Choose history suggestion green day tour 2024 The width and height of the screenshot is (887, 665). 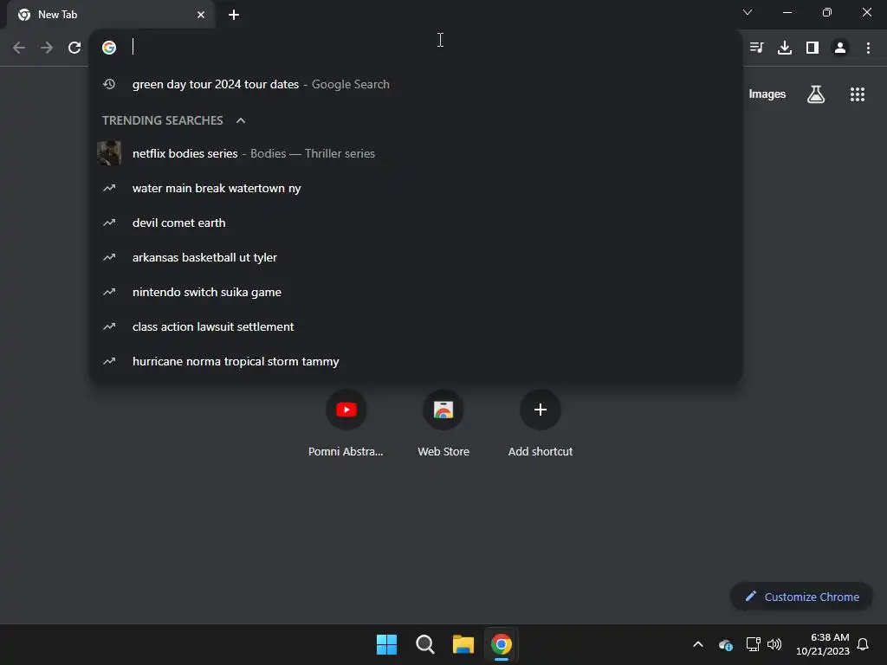pos(416,84)
